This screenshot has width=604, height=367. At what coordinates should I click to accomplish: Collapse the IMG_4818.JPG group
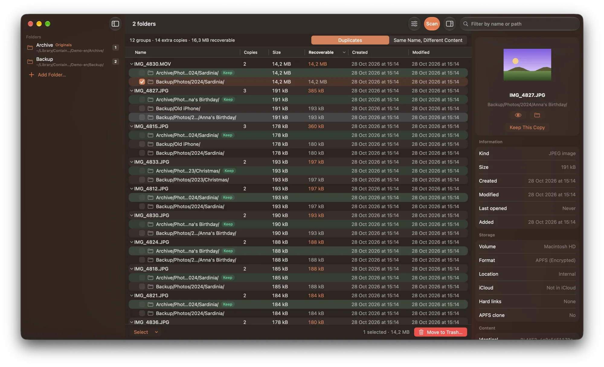131,269
